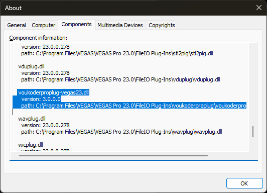This screenshot has width=267, height=193.
Task: Switch to the General tab
Action: pos(17,25)
